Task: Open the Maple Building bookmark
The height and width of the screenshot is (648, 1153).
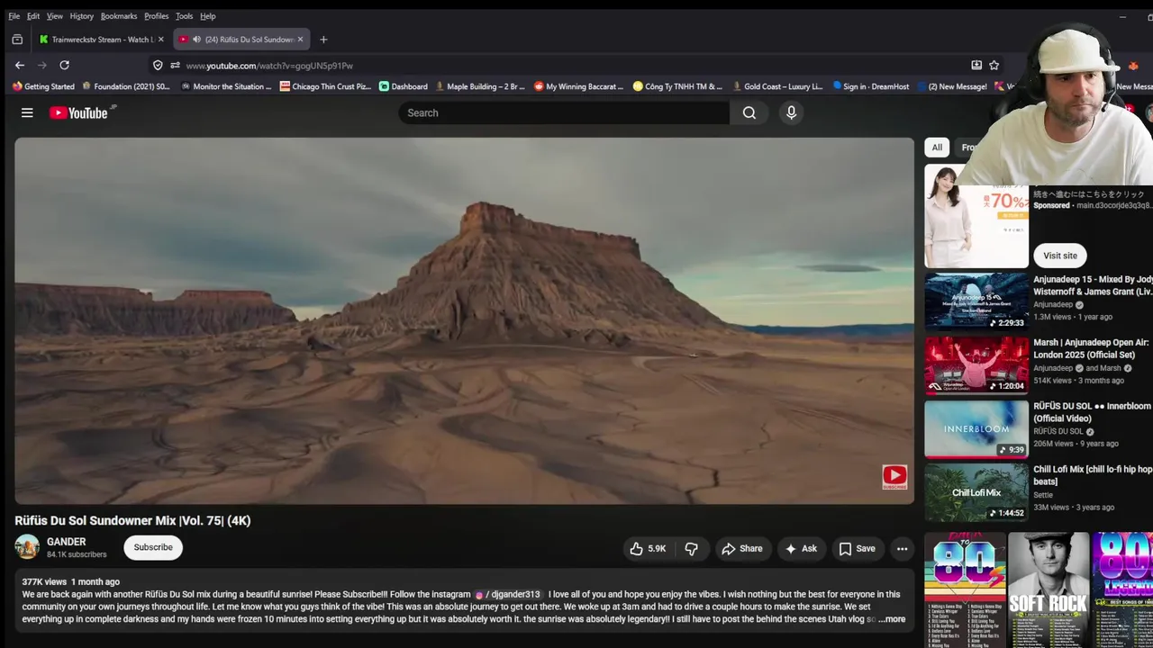Action: [480, 86]
